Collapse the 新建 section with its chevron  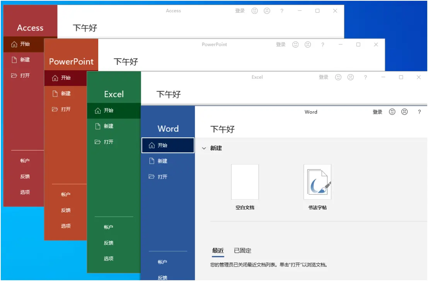(203, 148)
